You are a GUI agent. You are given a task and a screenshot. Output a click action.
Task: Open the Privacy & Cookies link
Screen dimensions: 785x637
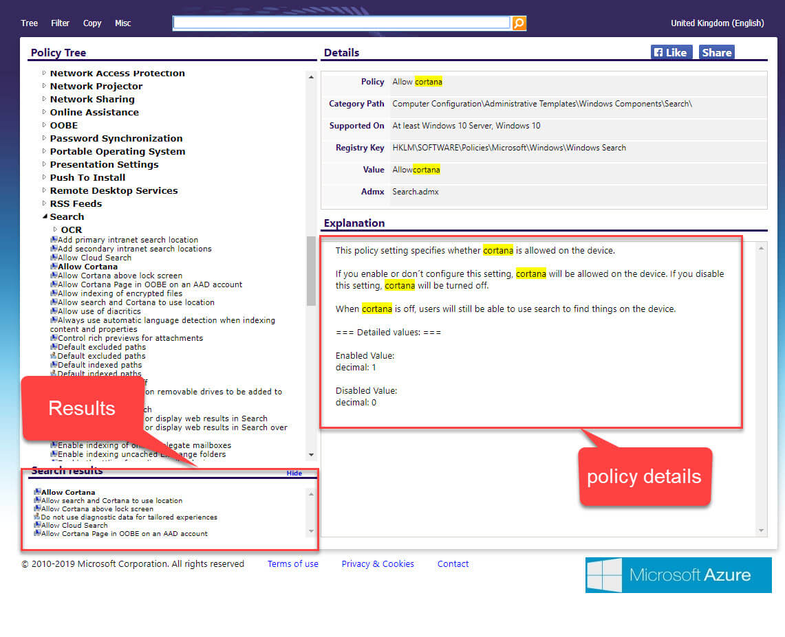(378, 563)
